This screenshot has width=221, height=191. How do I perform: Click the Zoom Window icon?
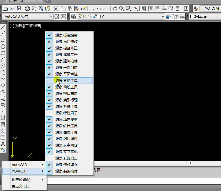[x=128, y=9]
